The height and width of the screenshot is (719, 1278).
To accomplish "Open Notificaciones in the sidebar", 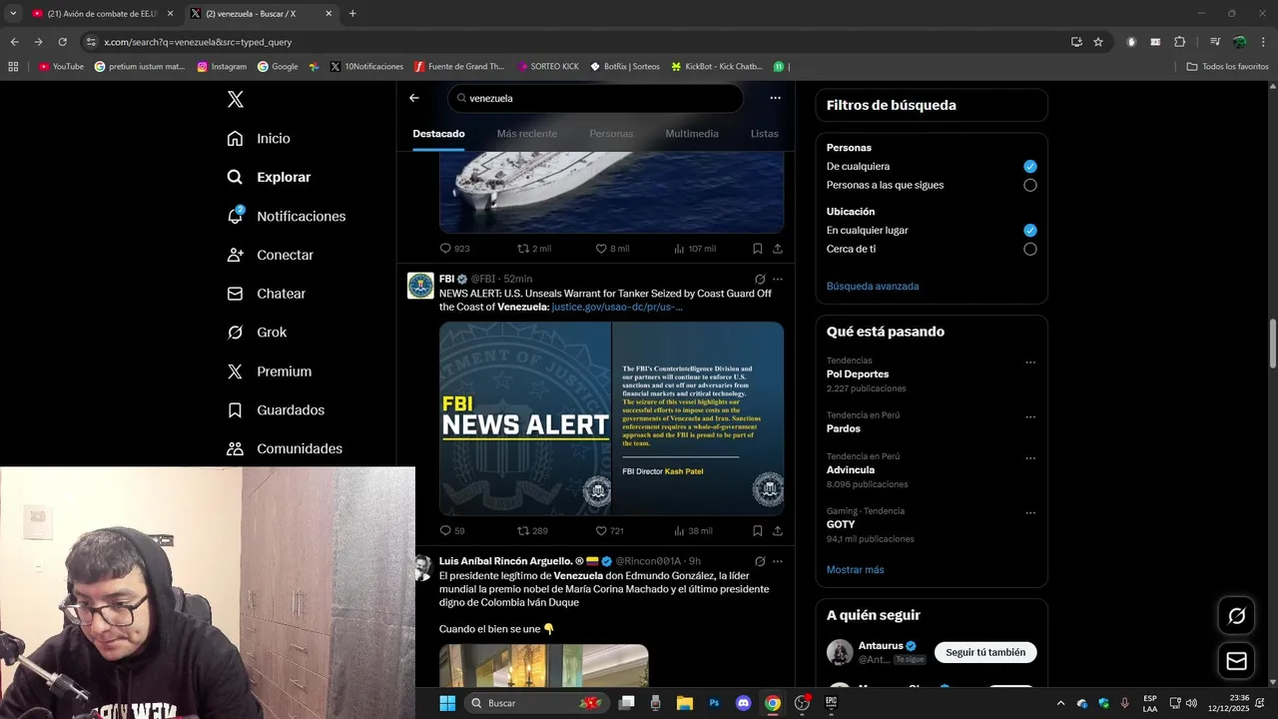I will coord(286,216).
